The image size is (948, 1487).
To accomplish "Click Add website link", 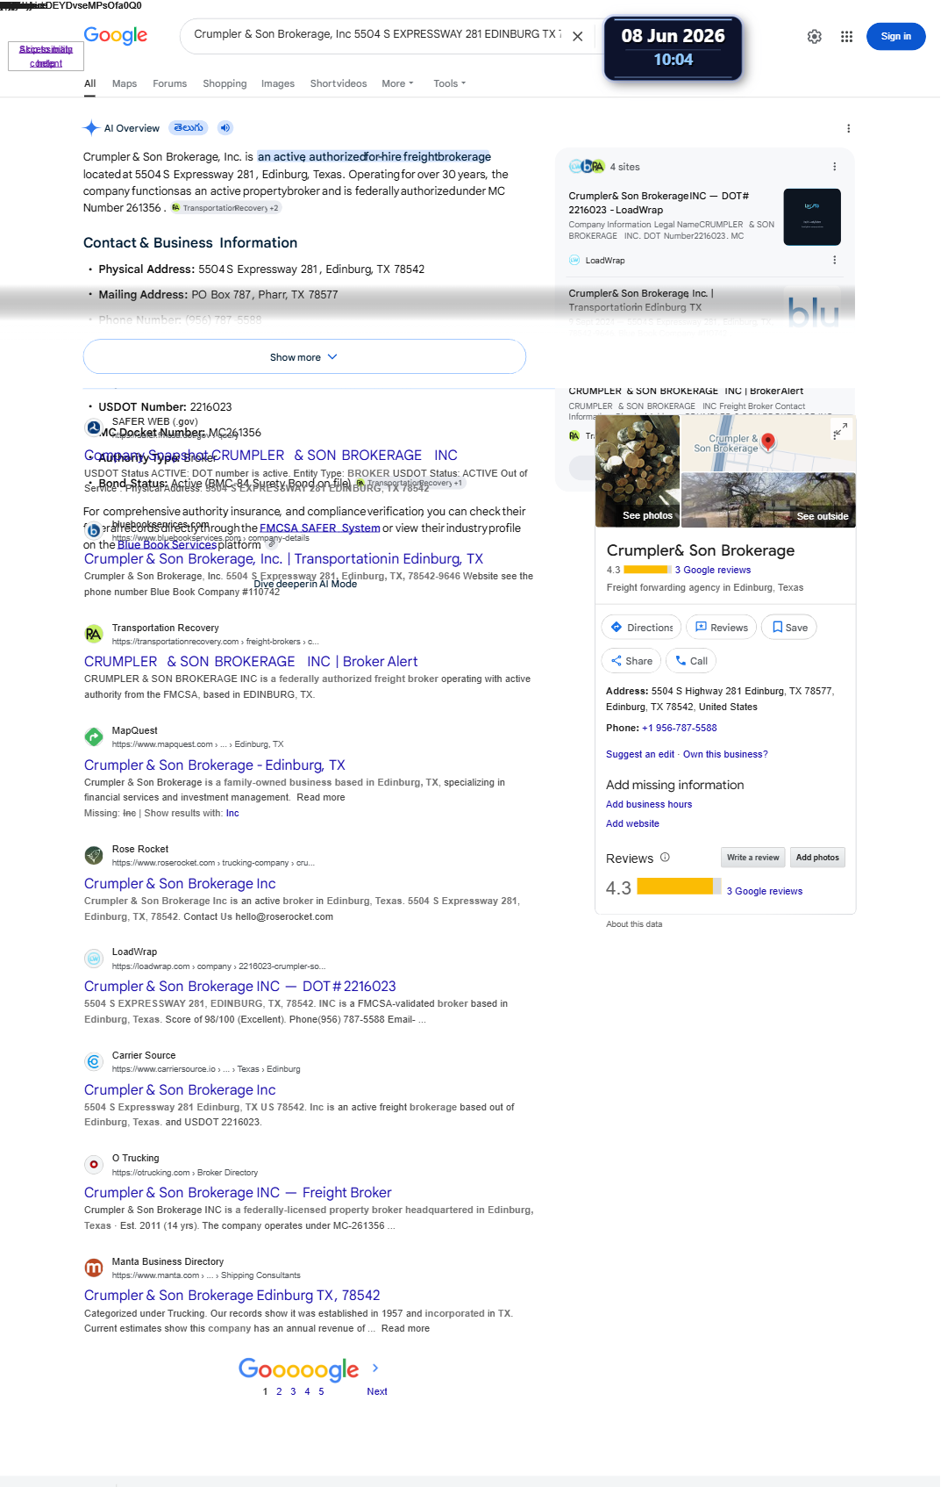I will 632,824.
